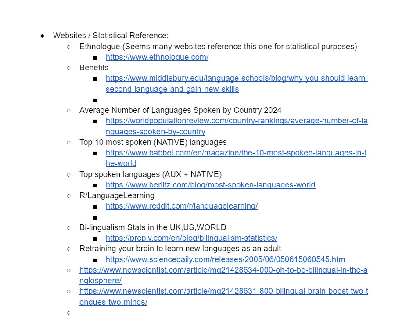Click 'Top spoken languages (AUX + NATIVE)' text
This screenshot has height=317, width=413.
(151, 174)
